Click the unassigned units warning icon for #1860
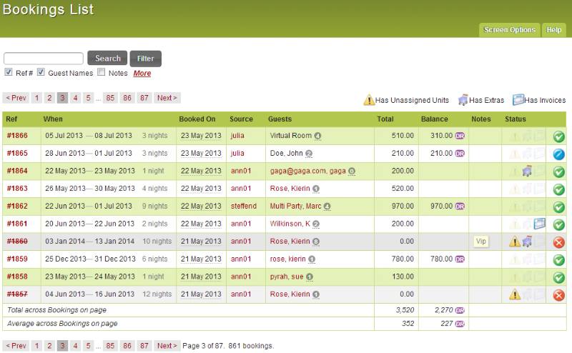 [514, 242]
